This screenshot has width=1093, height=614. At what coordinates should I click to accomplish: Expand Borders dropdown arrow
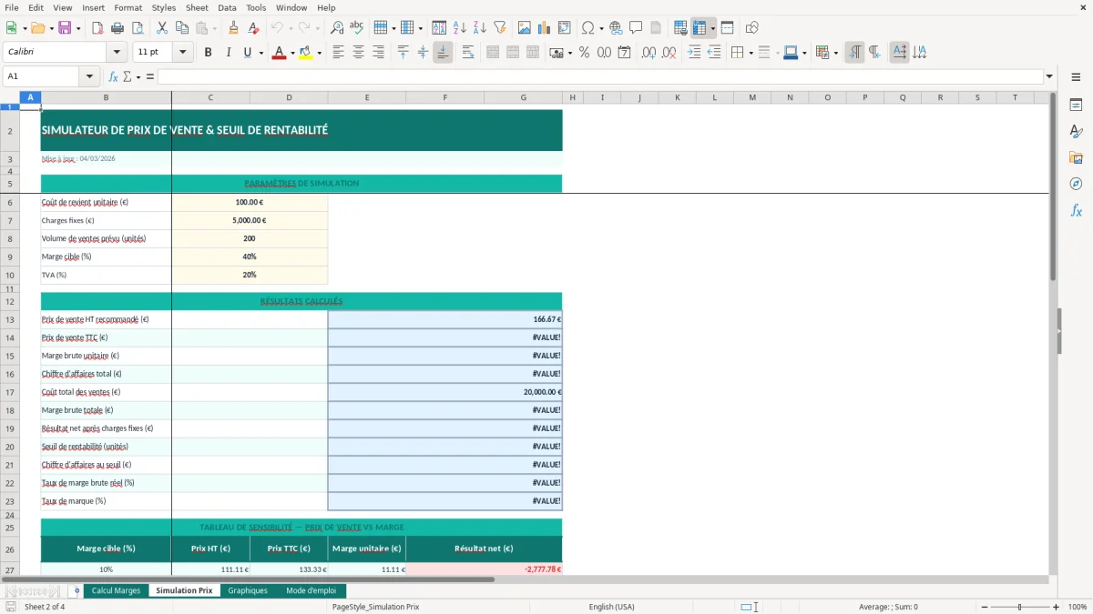[x=750, y=53]
